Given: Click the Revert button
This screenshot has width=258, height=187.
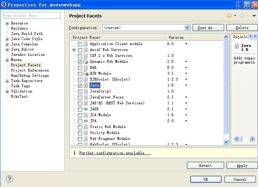Looking at the screenshot, I should tap(205, 165).
